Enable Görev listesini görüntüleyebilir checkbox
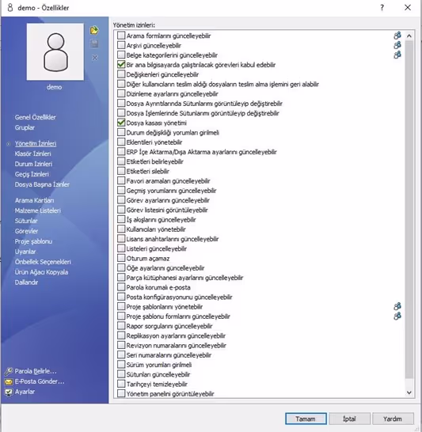The image size is (422, 432). click(x=121, y=210)
